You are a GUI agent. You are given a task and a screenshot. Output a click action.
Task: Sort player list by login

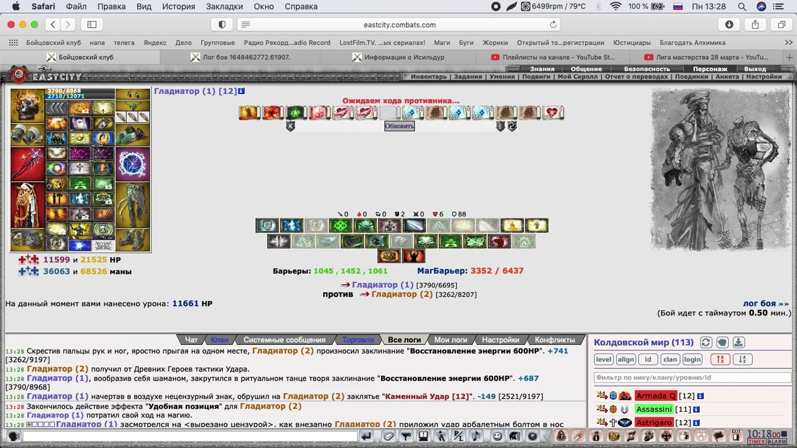[692, 359]
